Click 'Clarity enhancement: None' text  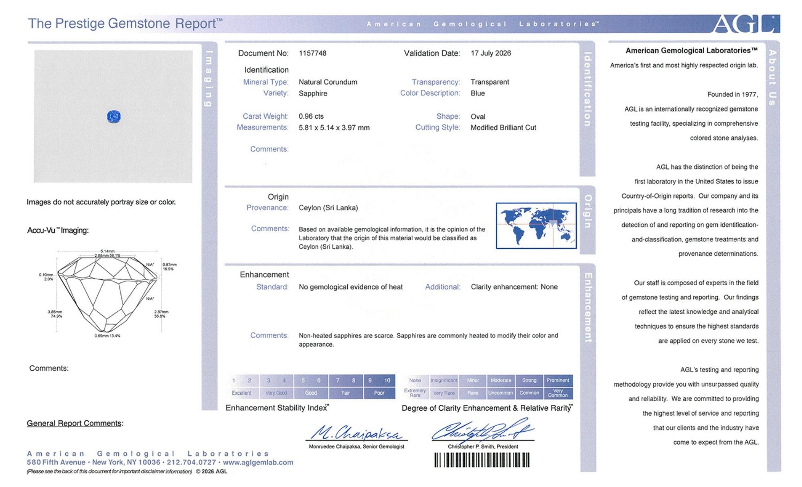pos(514,287)
